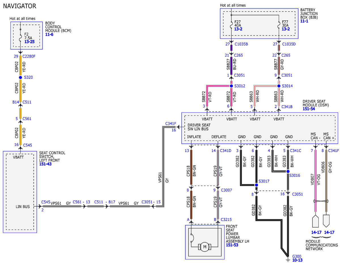
Task: Click connector label C3215
Action: coord(226,219)
